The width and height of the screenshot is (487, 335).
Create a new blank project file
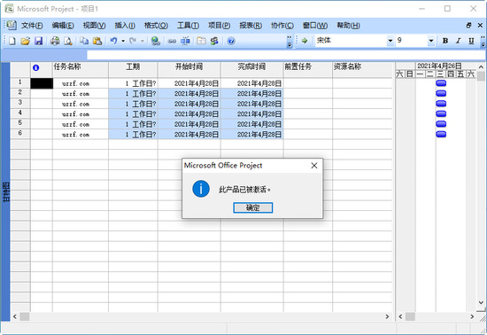(x=12, y=41)
